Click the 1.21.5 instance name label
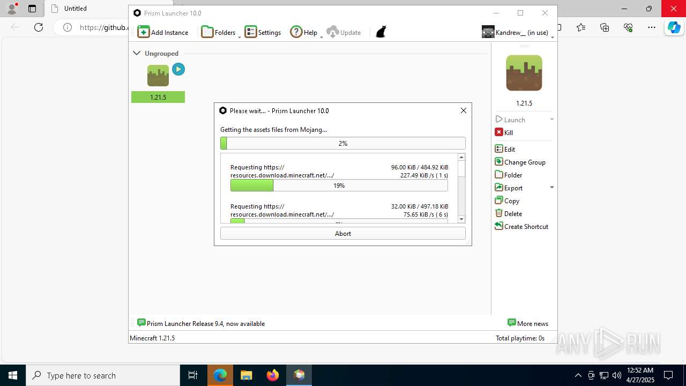Screen dimensions: 686x386 tap(158, 97)
